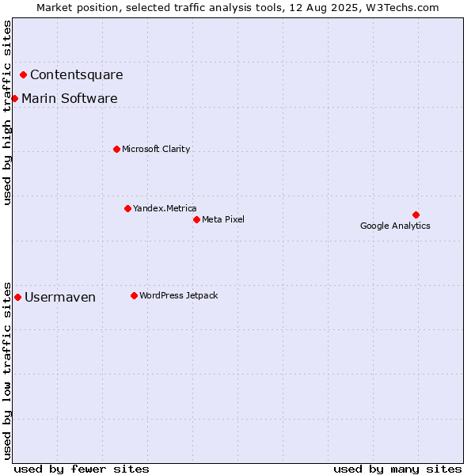Click the red Marin Software data point
The width and height of the screenshot is (475, 475).
pyautogui.click(x=14, y=98)
